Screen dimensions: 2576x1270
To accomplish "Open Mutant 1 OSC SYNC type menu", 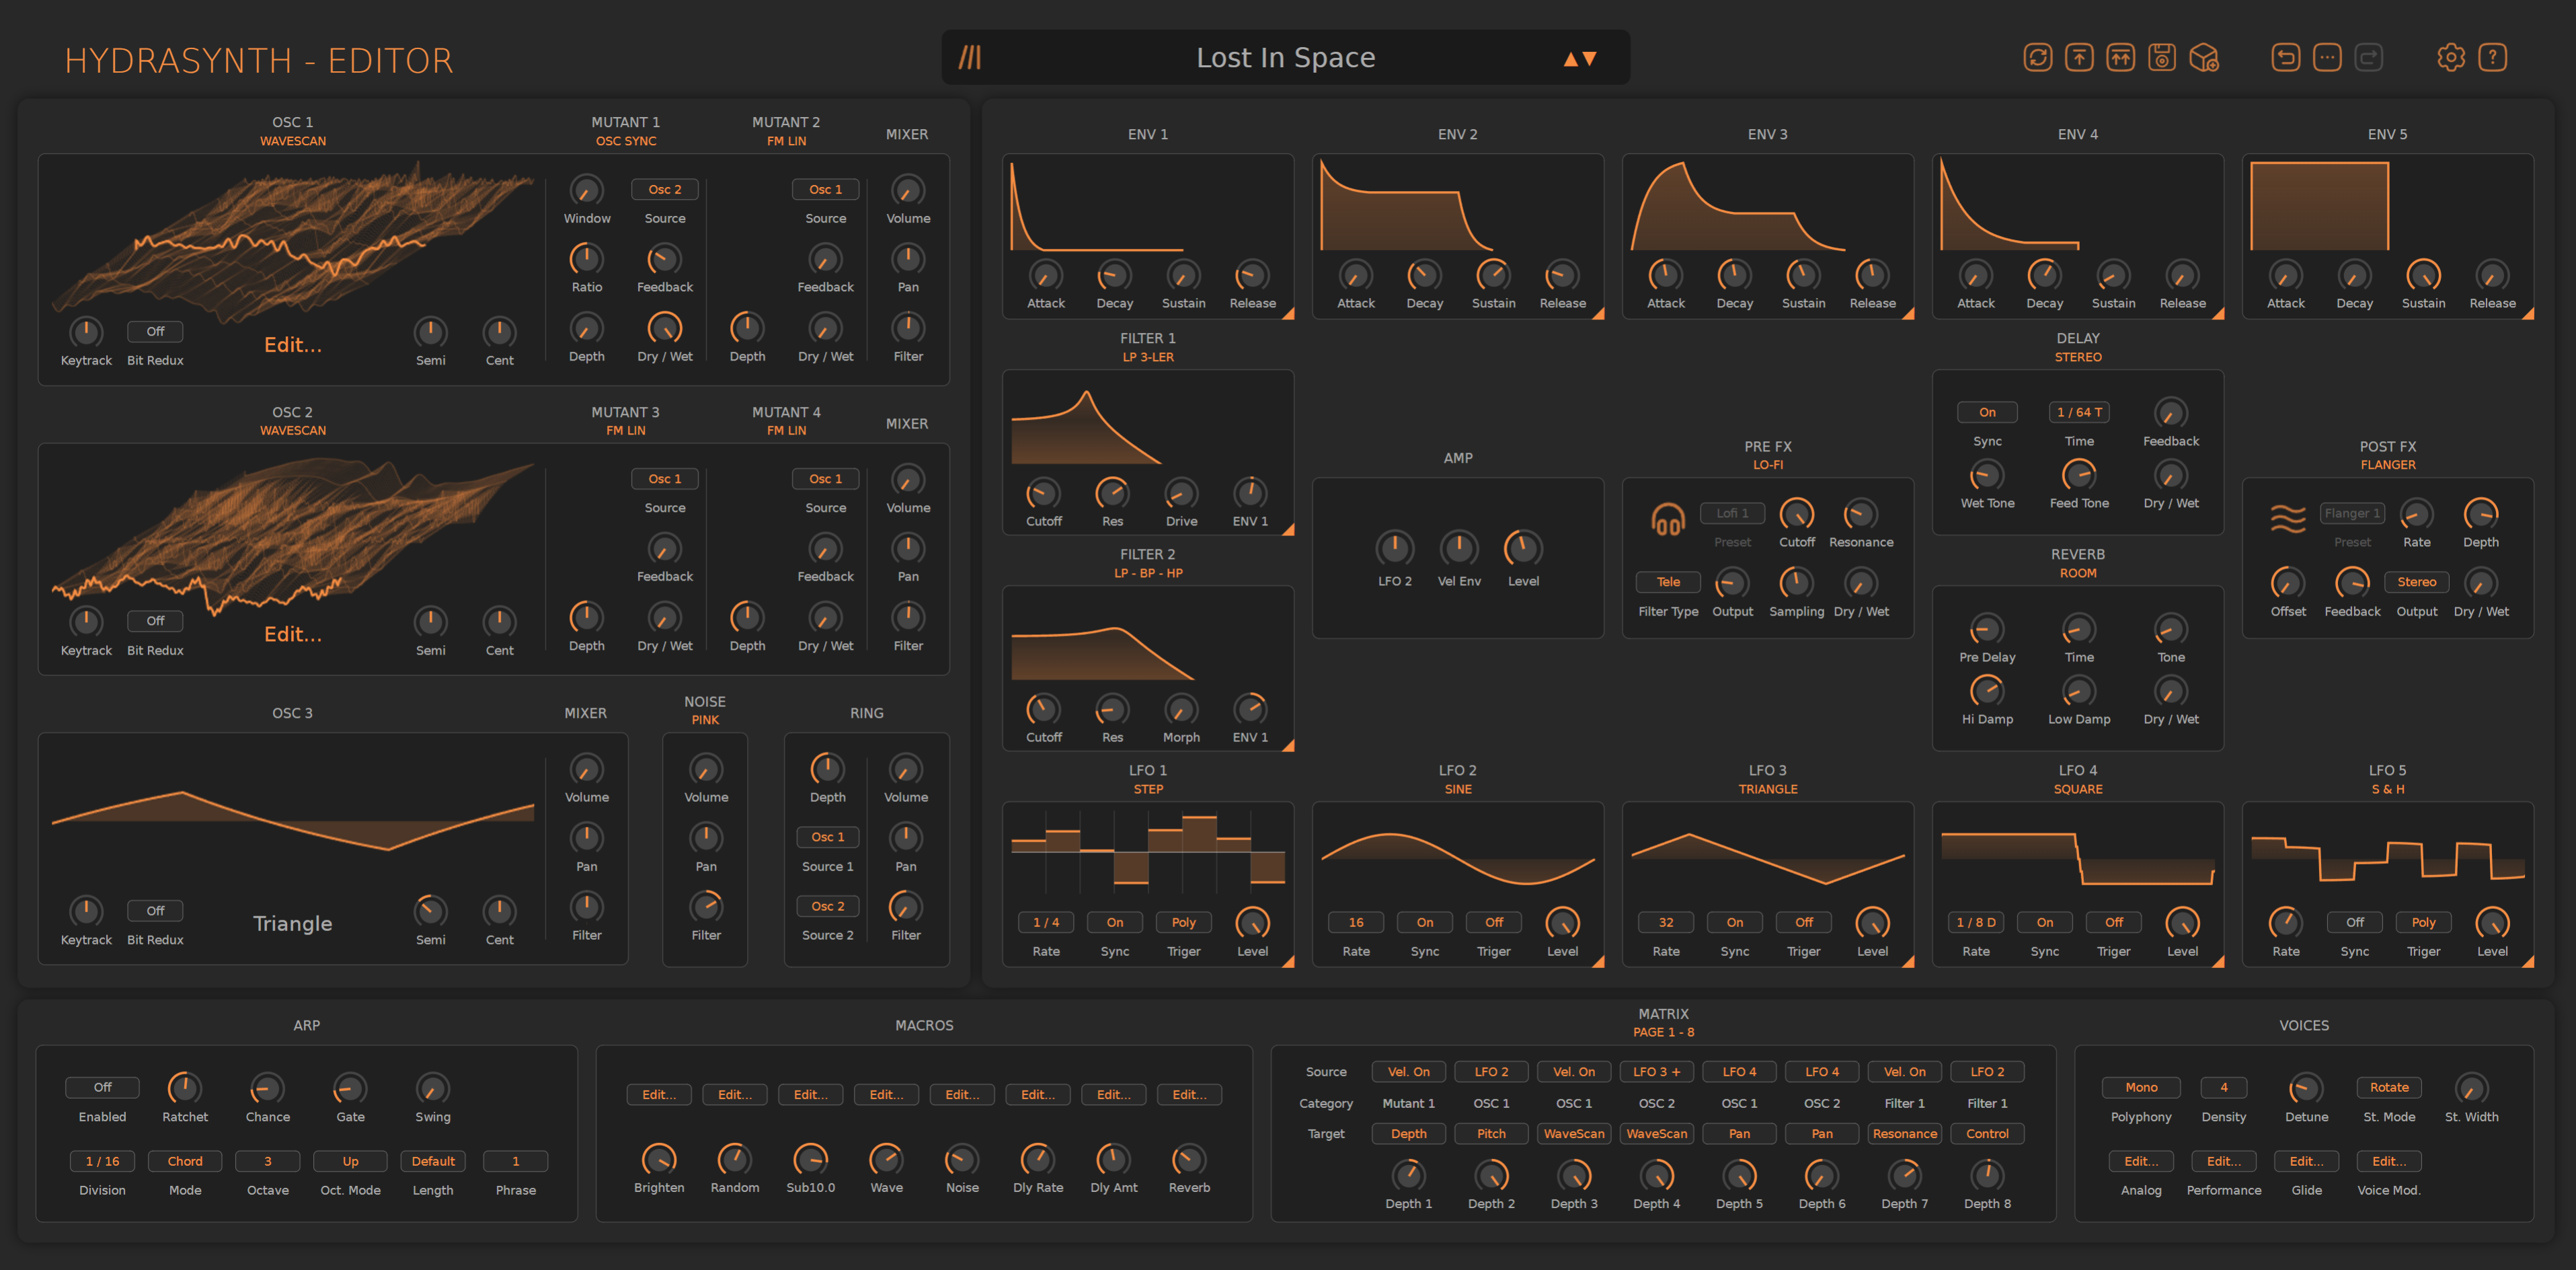I will point(626,141).
